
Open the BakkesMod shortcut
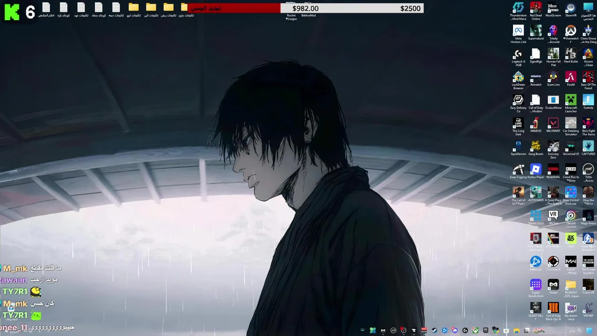point(308,15)
